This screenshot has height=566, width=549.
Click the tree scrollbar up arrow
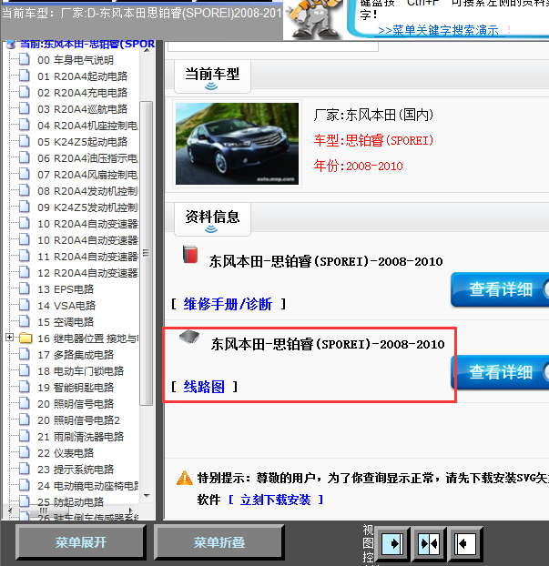pyautogui.click(x=147, y=51)
